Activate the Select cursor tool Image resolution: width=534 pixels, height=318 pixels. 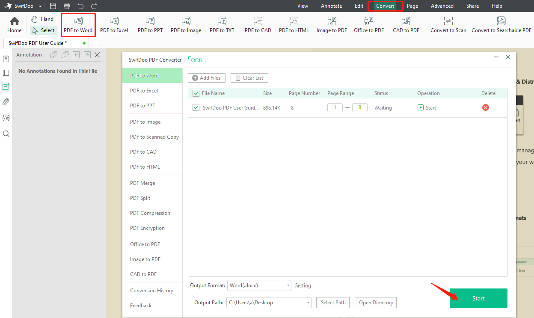43,30
